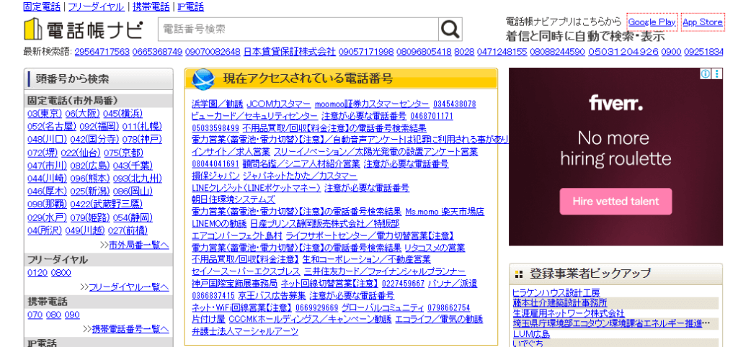
Task: Open the Ms.momo 楽天市場店 link
Action: pos(445,212)
